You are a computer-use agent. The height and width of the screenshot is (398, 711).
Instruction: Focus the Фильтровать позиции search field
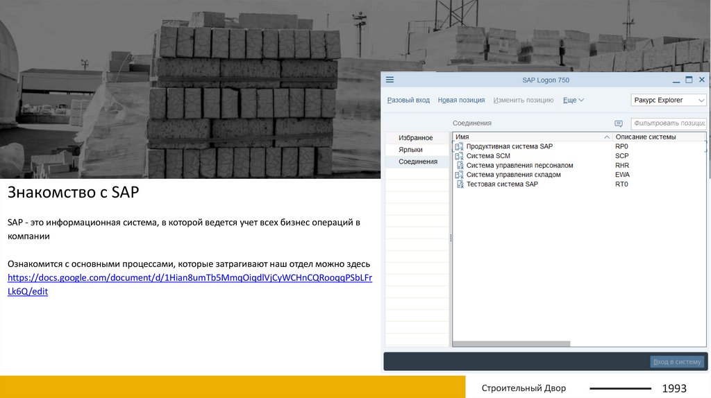pos(669,123)
